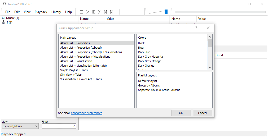268x137 pixels.
Task: Select 'Album List + Visualisation' layout
Action: 96,61
